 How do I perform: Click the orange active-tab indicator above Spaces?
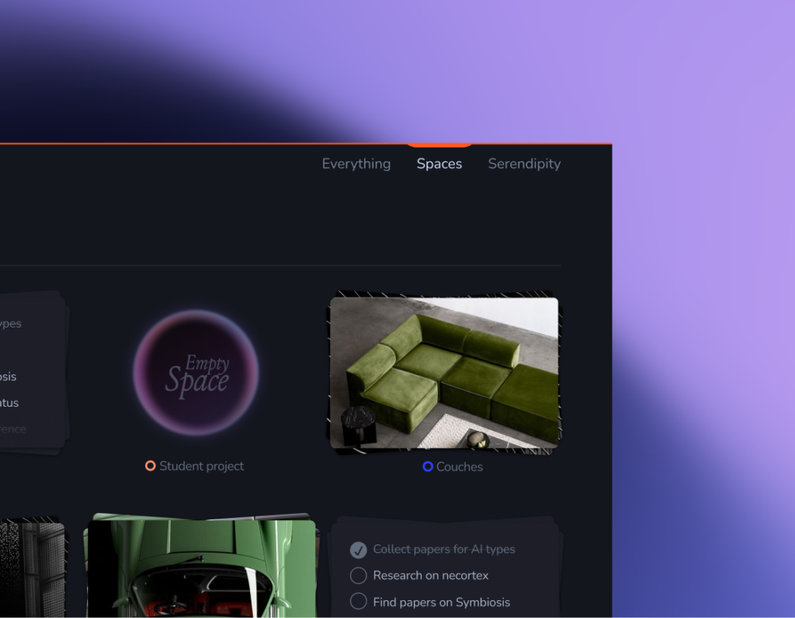click(x=439, y=144)
